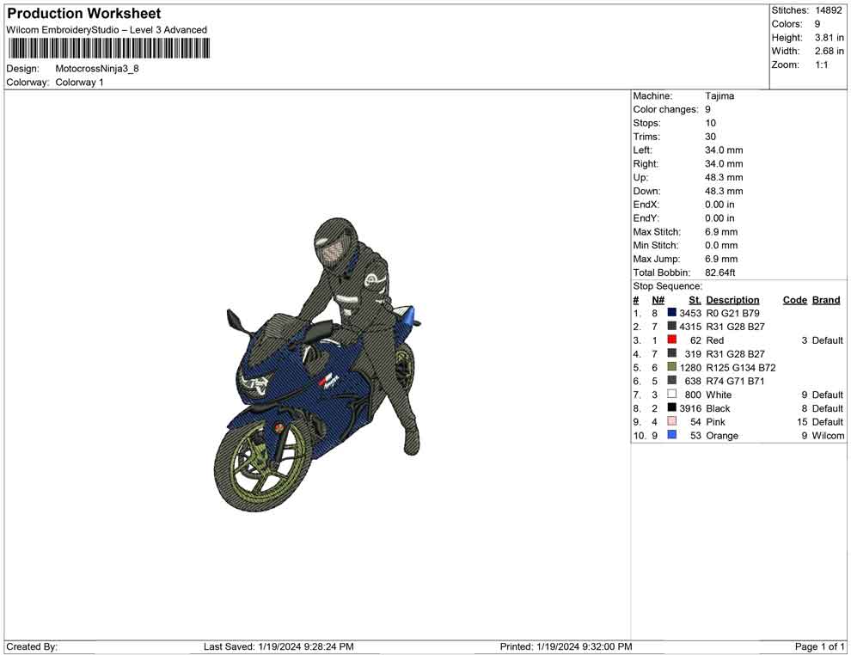Image resolution: width=851 pixels, height=655 pixels.
Task: Click the Width value 2.68 in
Action: [x=829, y=51]
